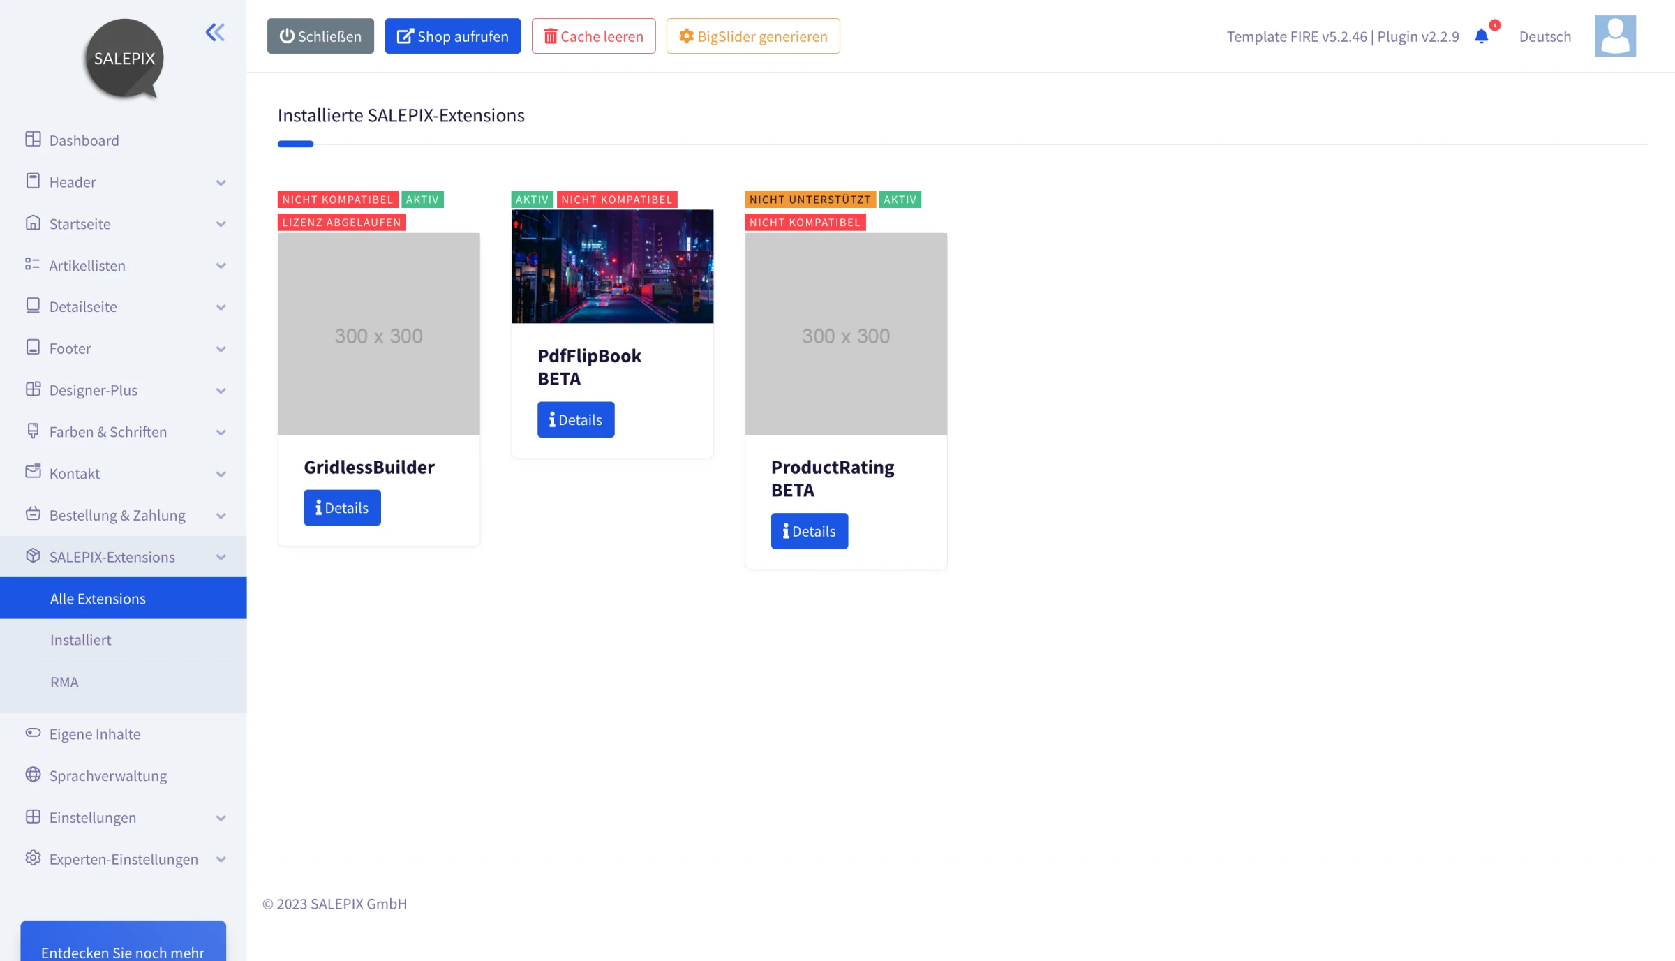The height and width of the screenshot is (961, 1675).
Task: Click the PdfFlipBook BETA title
Action: (590, 367)
